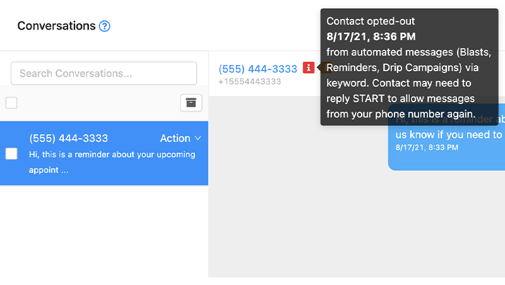
Task: Click the reminder message preview text
Action: (112, 162)
